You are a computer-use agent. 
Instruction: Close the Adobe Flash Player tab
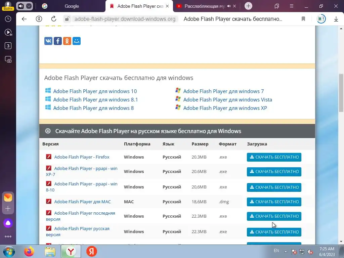(x=167, y=6)
